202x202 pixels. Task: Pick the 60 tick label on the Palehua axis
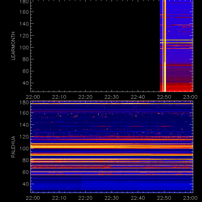pyautogui.click(x=26, y=172)
